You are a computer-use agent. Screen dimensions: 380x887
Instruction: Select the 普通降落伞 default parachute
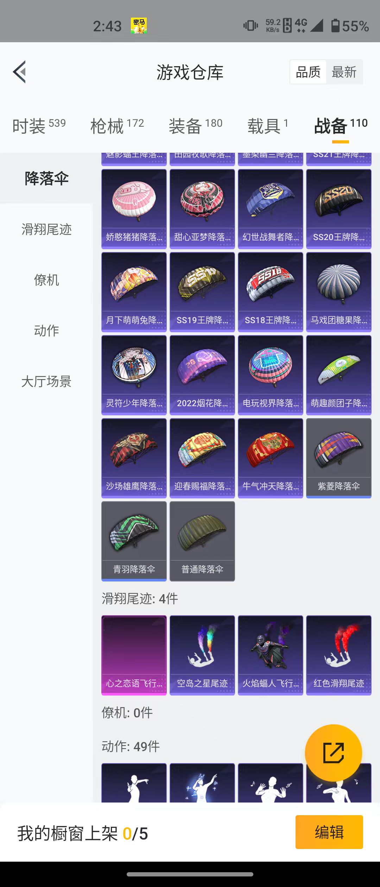202,541
